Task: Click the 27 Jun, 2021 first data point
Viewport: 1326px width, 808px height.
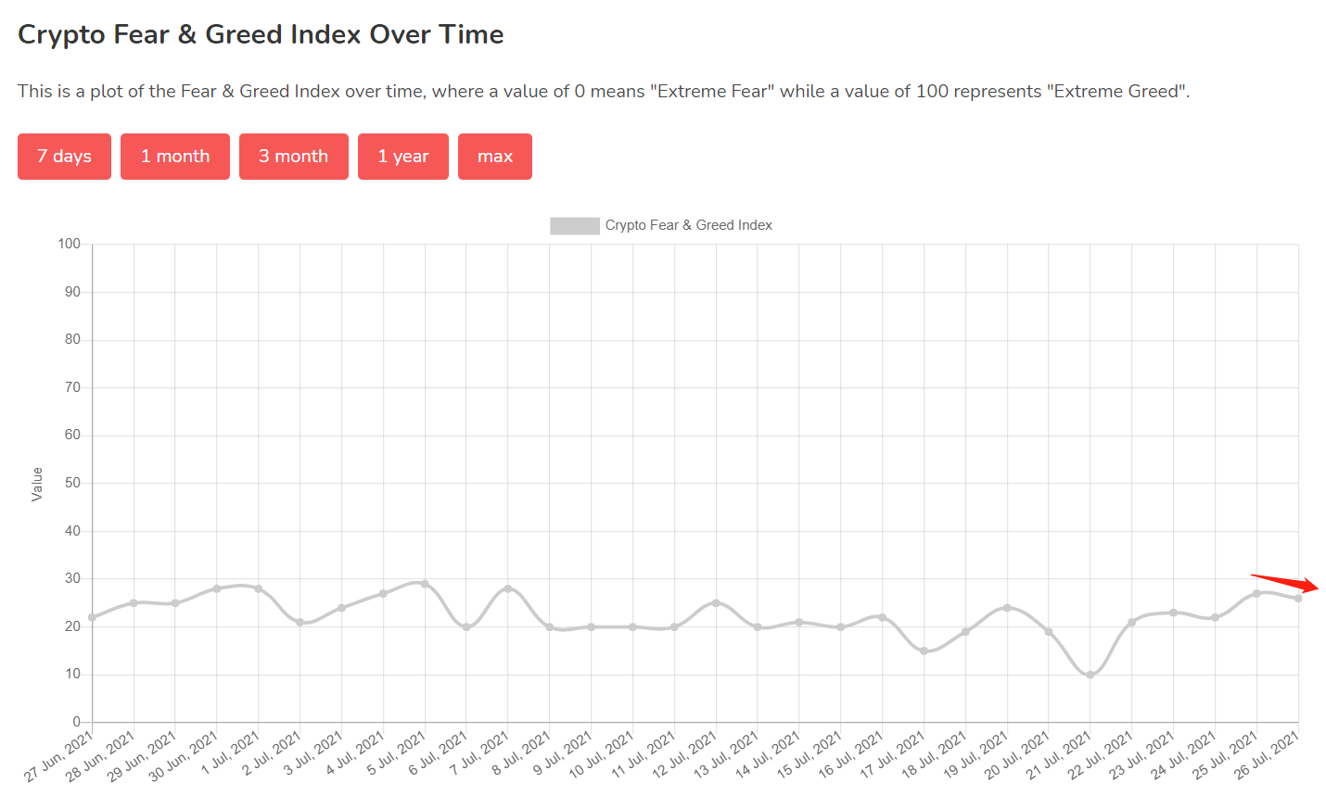Action: pyautogui.click(x=93, y=617)
